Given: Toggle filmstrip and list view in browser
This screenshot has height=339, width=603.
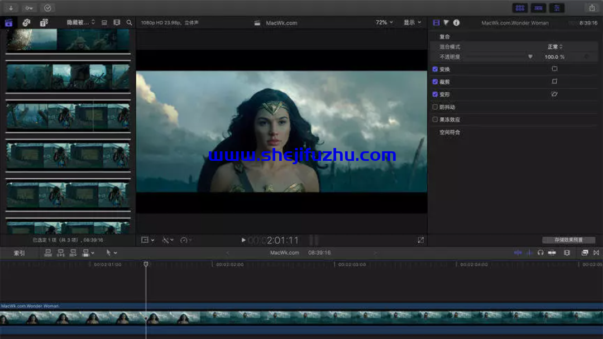Looking at the screenshot, I should (117, 23).
